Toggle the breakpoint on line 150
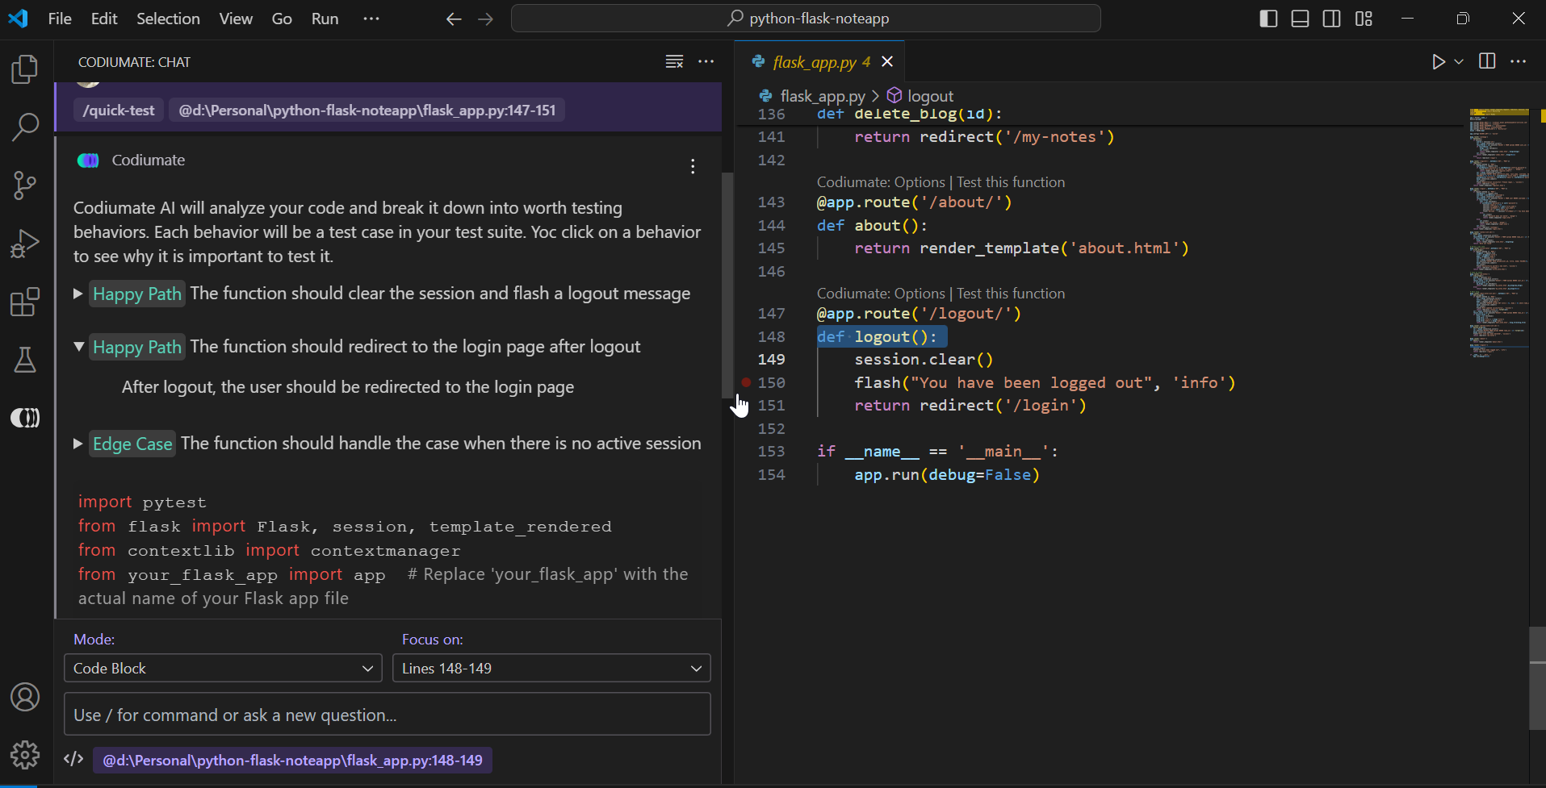Screen dimensions: 1546x788 [x=746, y=382]
